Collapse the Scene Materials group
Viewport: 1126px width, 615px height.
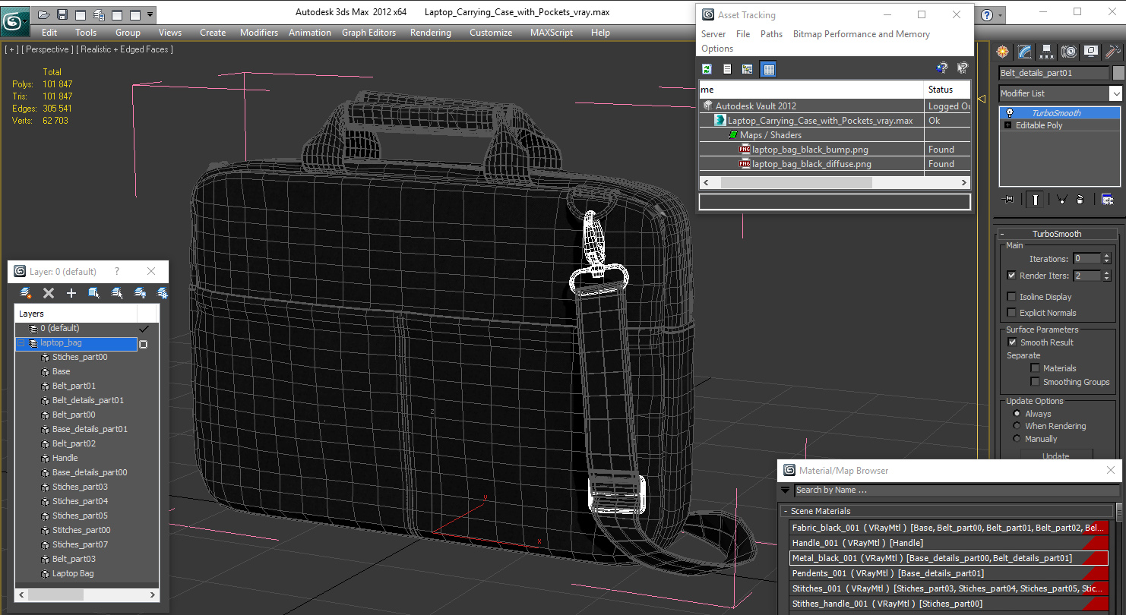point(786,512)
